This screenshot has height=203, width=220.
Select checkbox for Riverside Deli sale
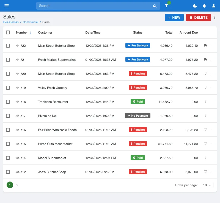pyautogui.click(x=8, y=116)
